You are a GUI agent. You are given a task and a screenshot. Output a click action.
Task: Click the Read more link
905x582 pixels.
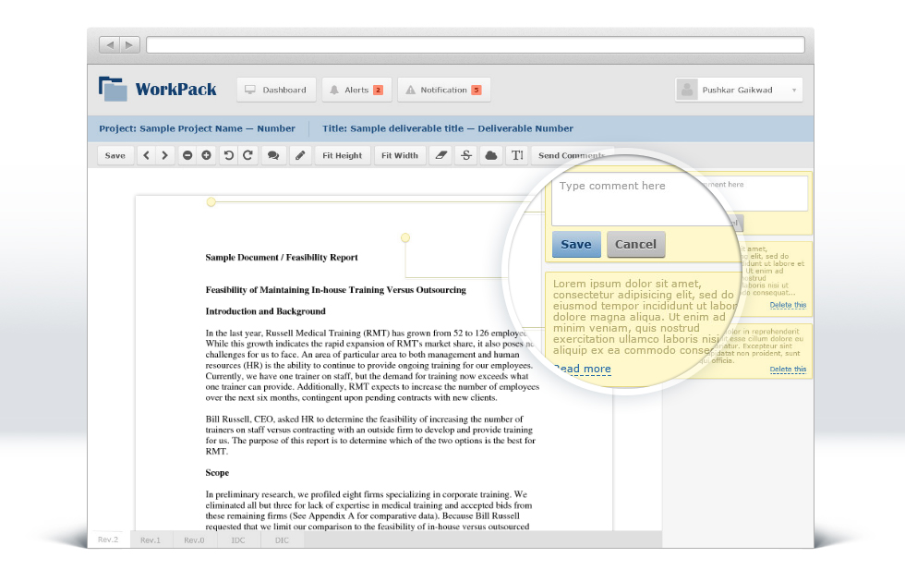click(x=582, y=369)
